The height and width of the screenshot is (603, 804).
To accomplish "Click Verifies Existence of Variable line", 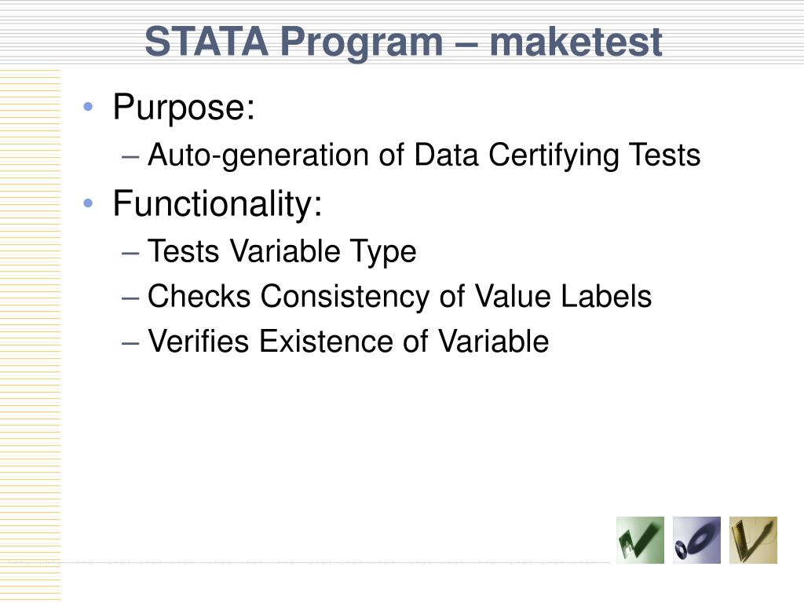I will click(x=348, y=341).
